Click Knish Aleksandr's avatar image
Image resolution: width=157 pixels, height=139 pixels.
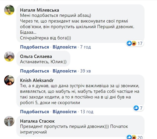[x=9, y=80]
